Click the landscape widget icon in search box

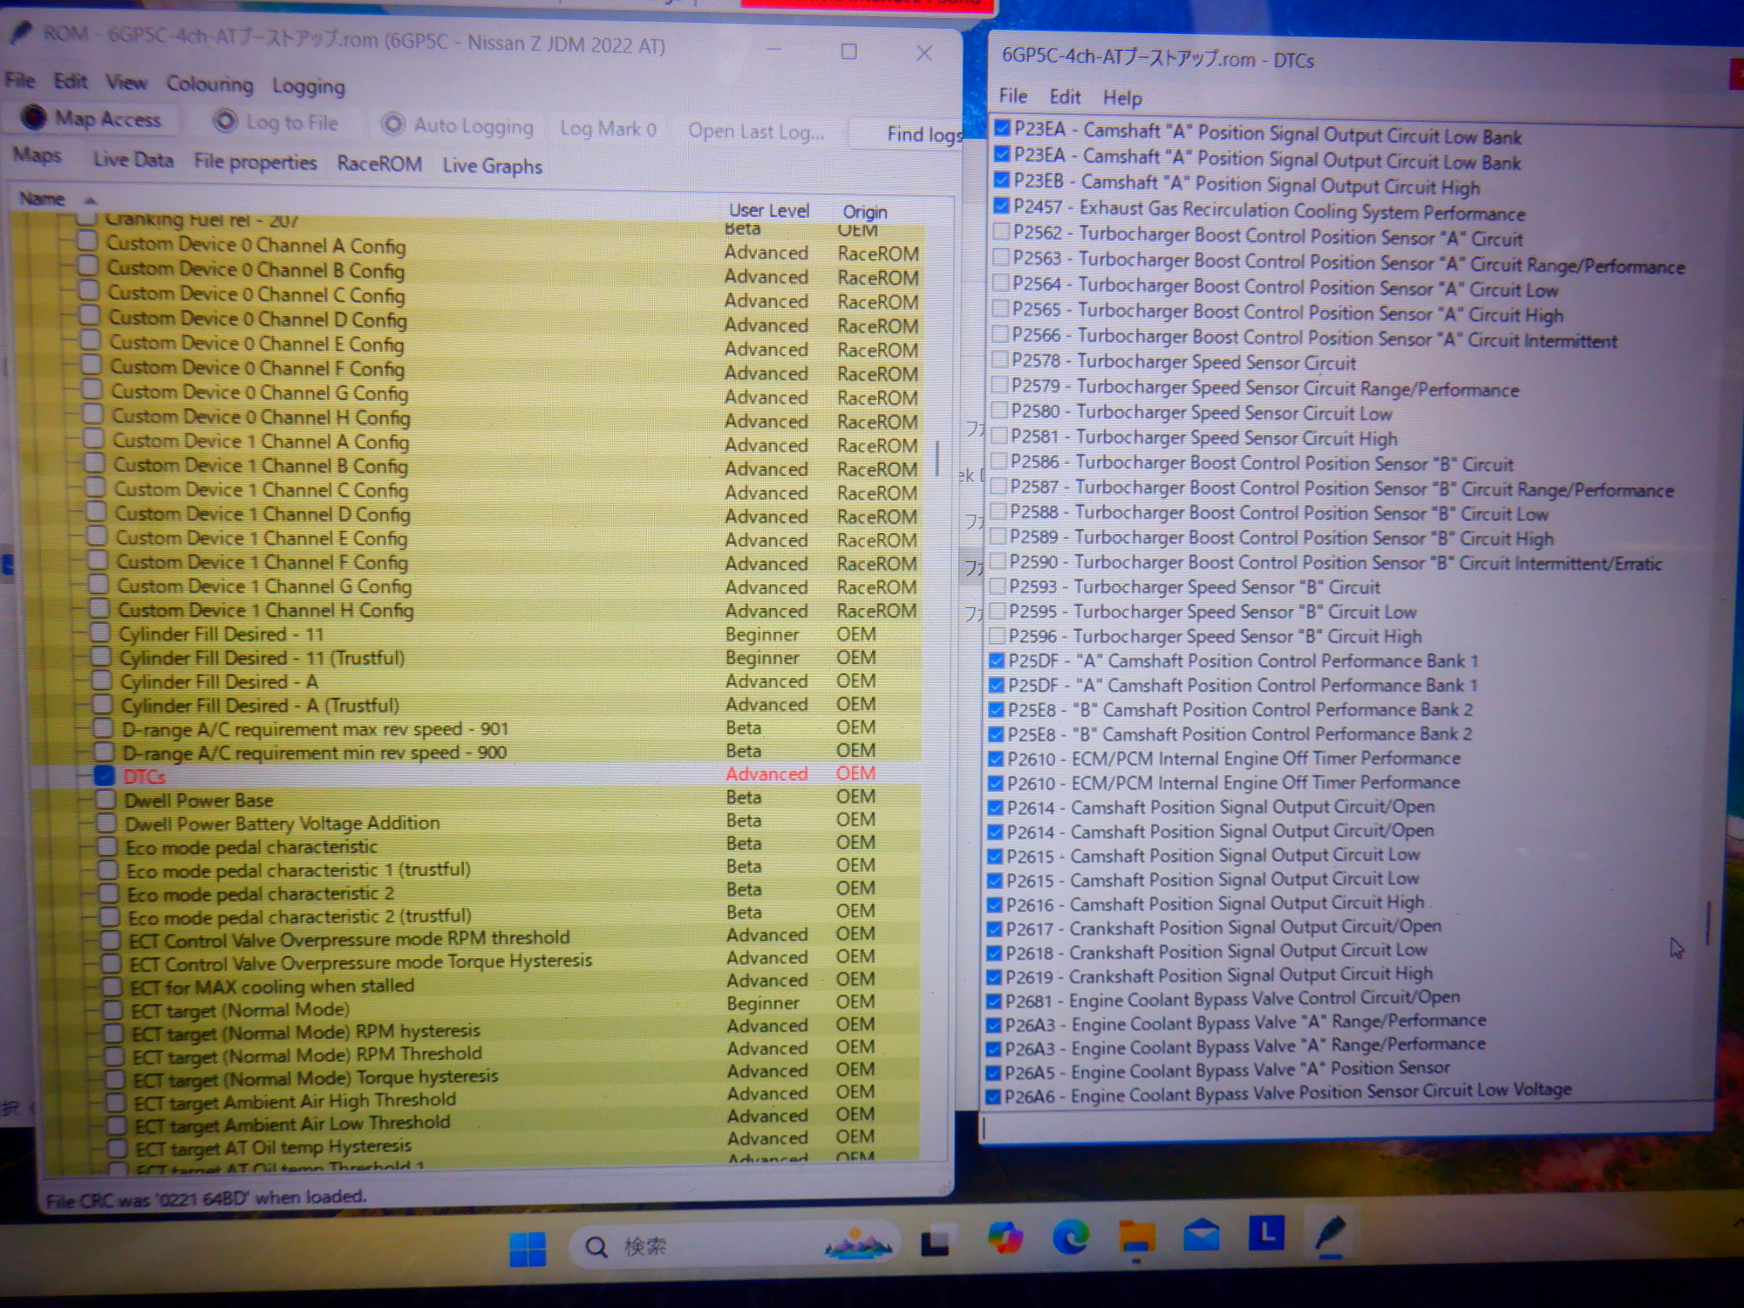858,1244
